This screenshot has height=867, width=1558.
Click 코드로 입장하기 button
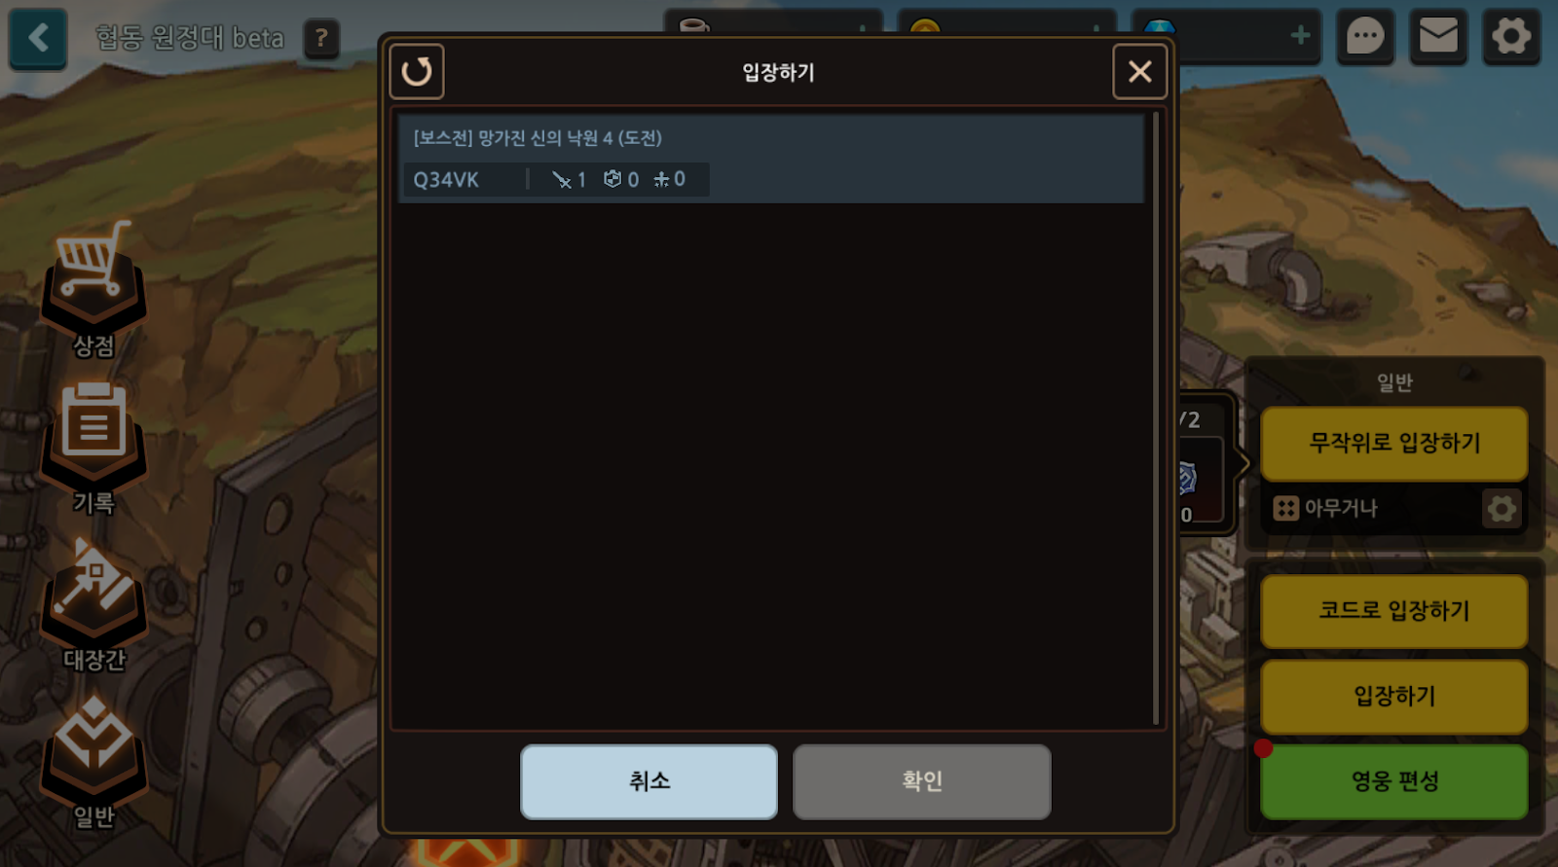click(x=1394, y=611)
